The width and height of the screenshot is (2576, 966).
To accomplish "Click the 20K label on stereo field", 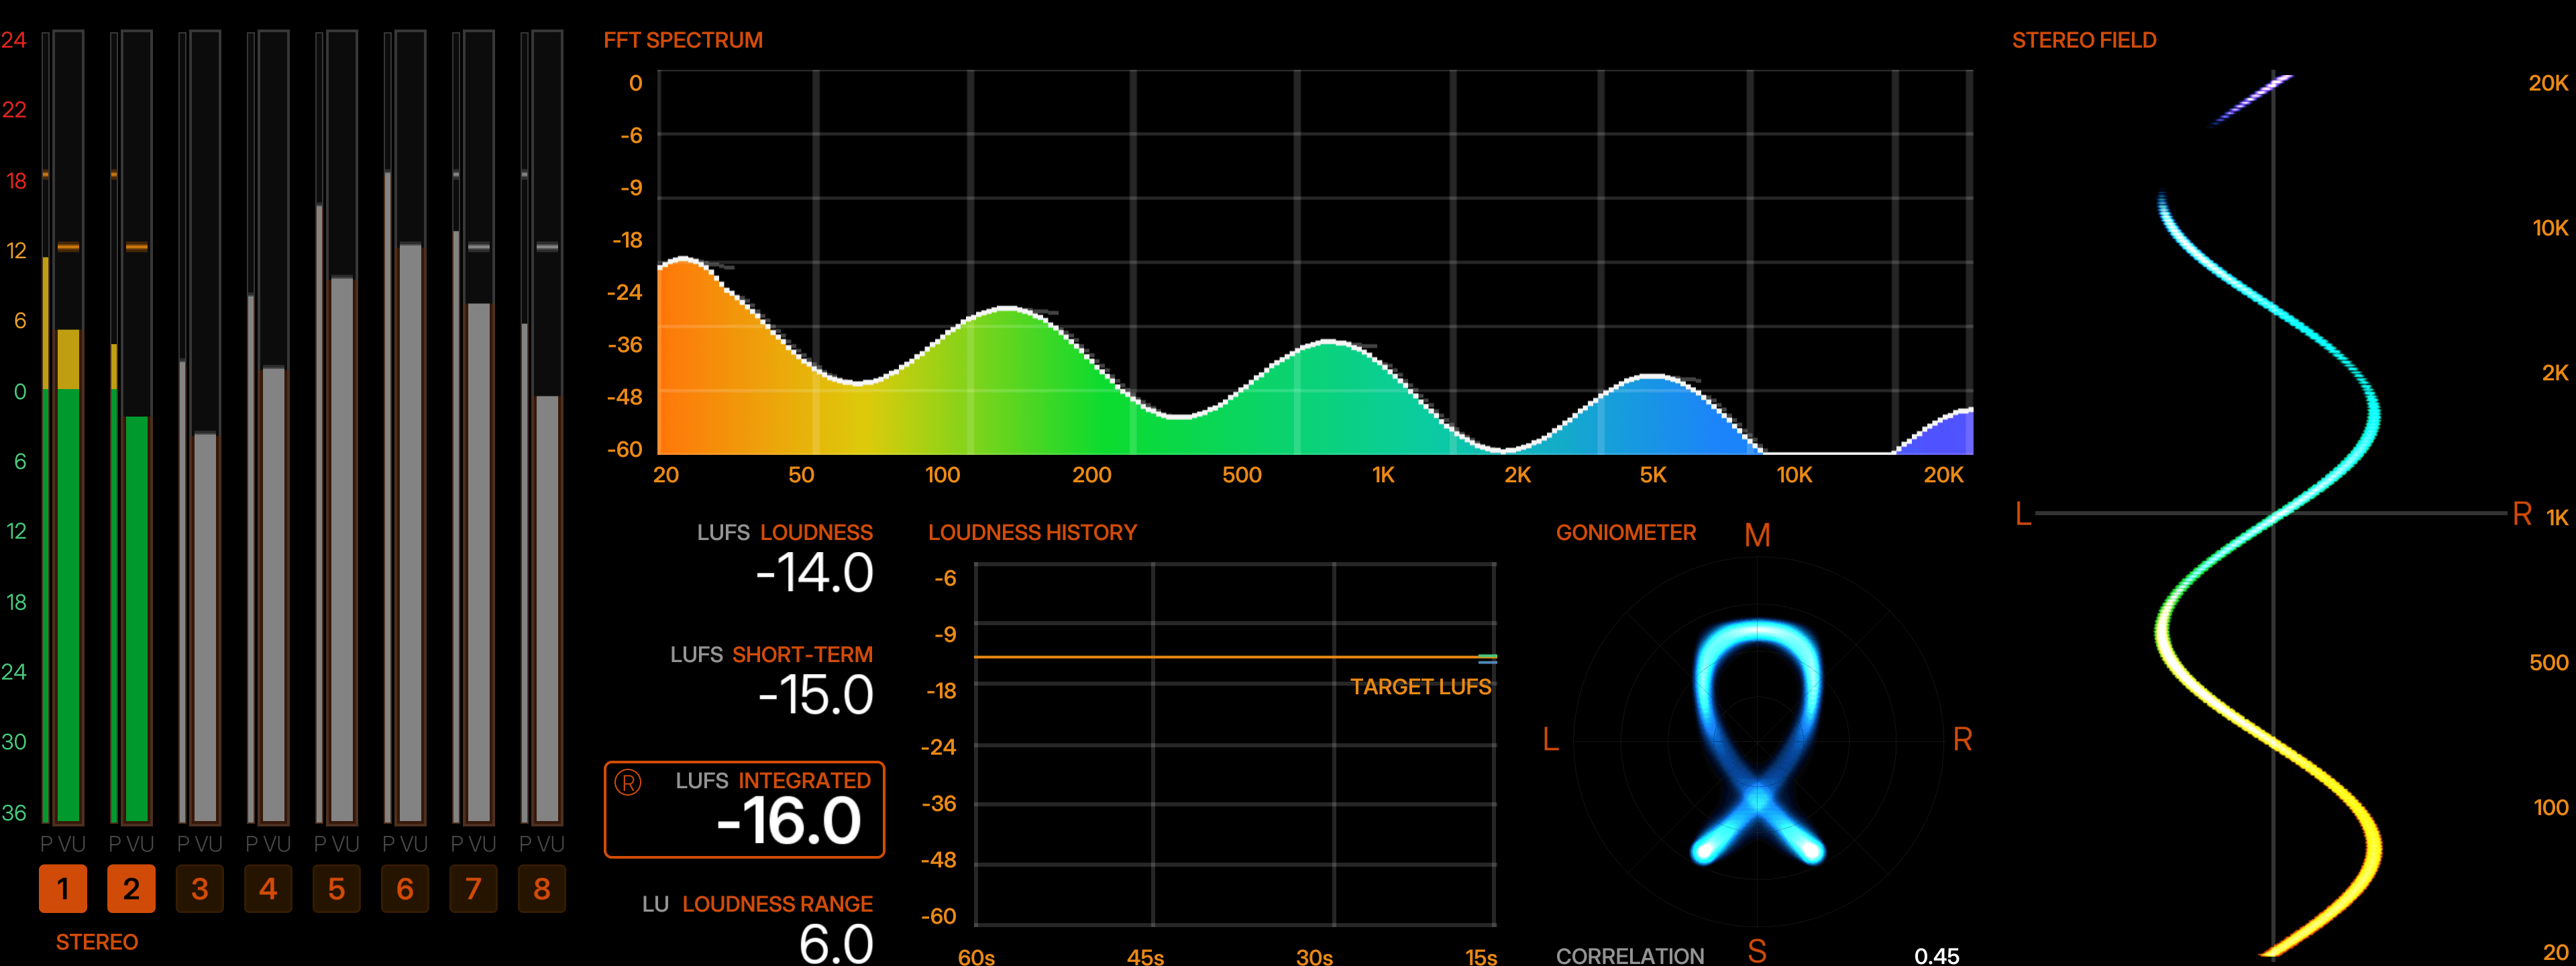I will click(x=2548, y=83).
